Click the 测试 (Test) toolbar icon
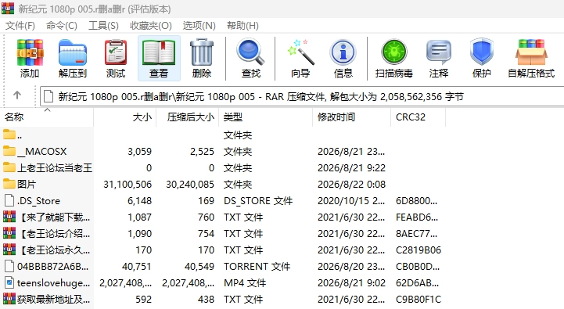Screen dimensions: 564x309 [116, 52]
